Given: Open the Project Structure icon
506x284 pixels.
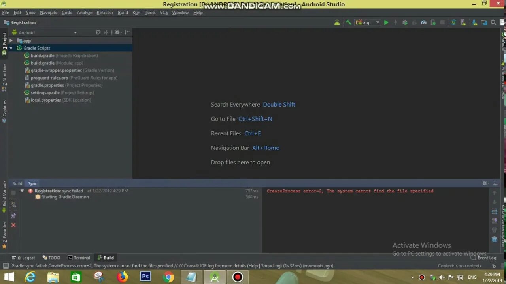Looking at the screenshot, I should coord(484,22).
